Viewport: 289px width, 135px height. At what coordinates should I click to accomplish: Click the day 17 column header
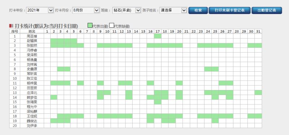158,31
